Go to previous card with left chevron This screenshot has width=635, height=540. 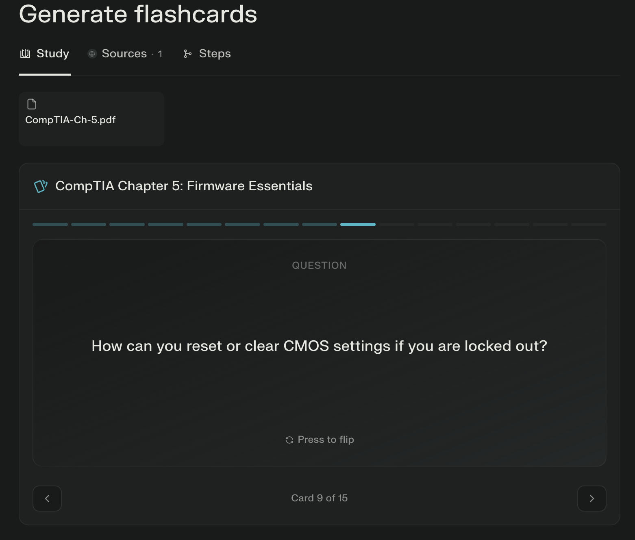[47, 499]
